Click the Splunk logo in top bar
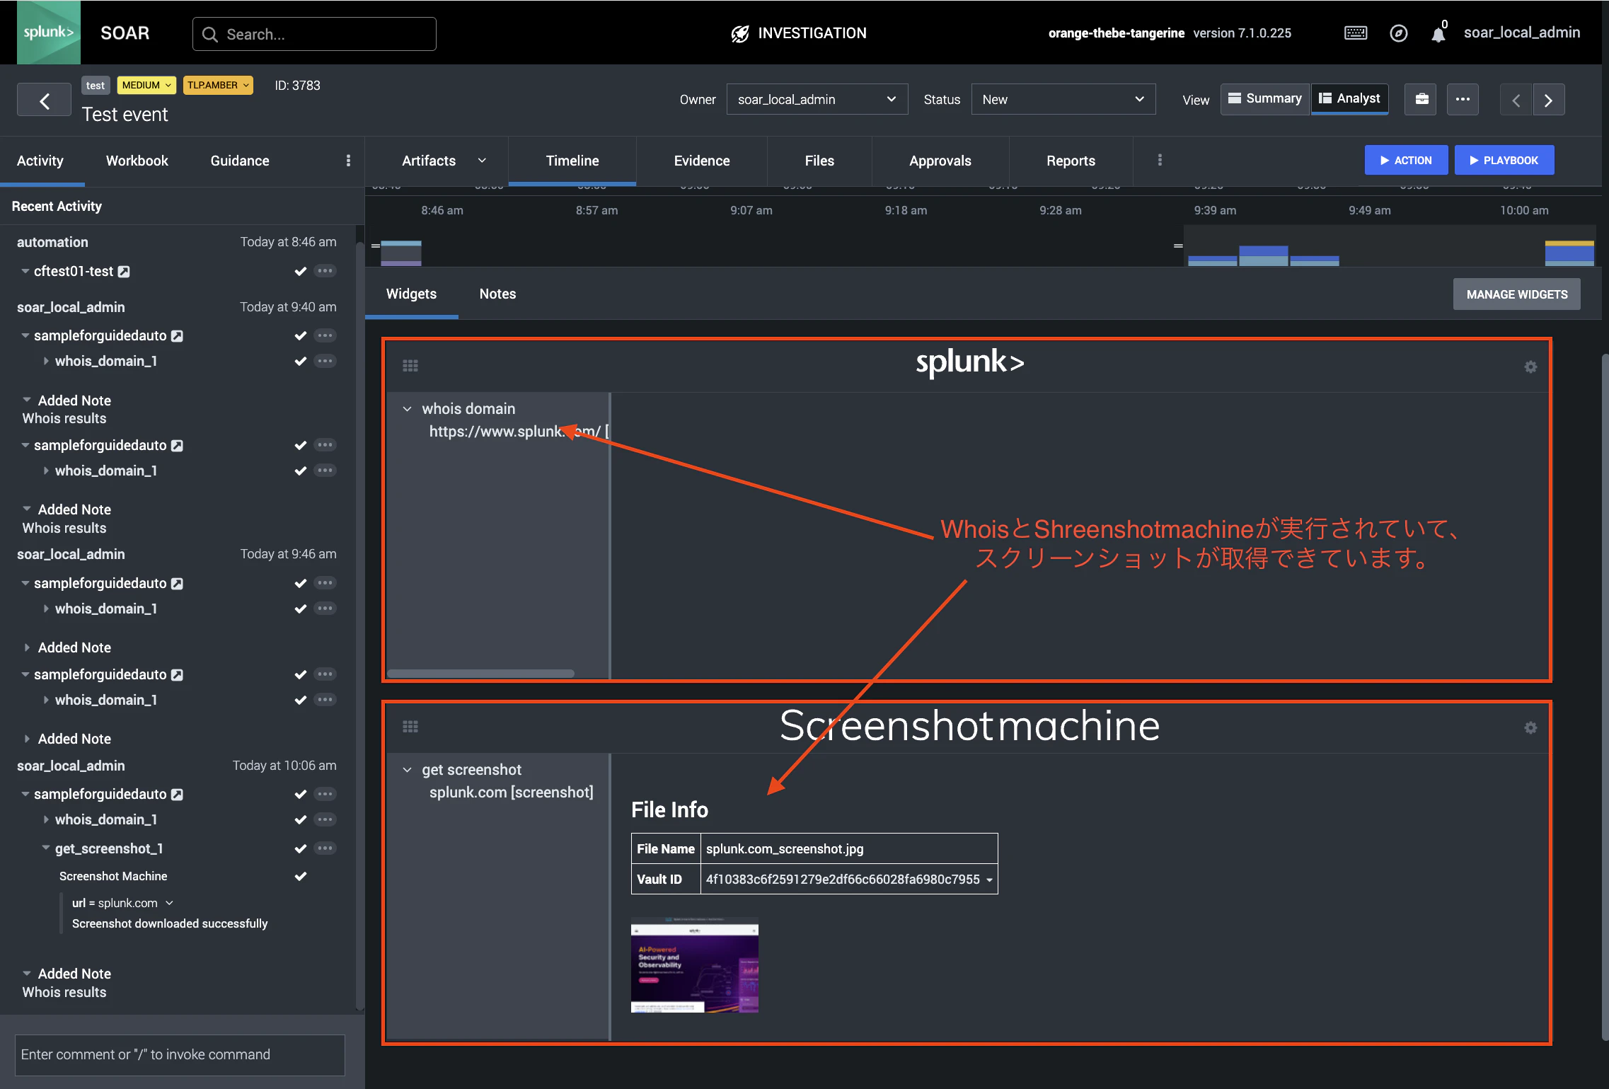This screenshot has height=1089, width=1609. pos(48,33)
